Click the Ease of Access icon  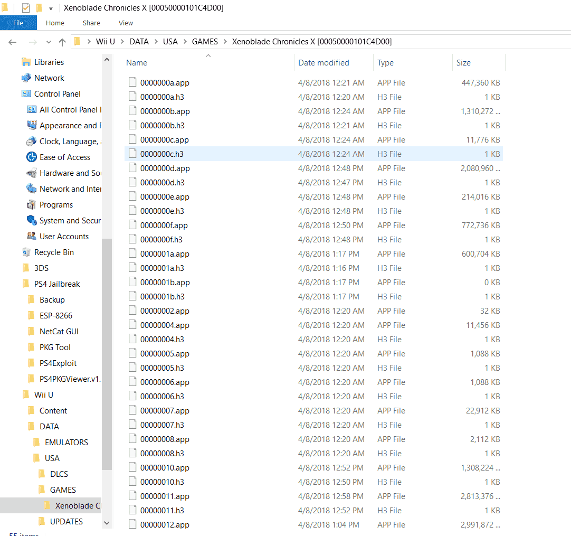tap(32, 157)
